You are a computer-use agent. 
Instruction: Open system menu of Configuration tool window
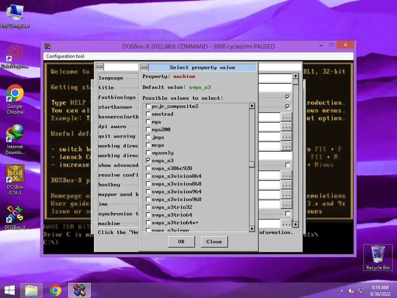(x=100, y=67)
